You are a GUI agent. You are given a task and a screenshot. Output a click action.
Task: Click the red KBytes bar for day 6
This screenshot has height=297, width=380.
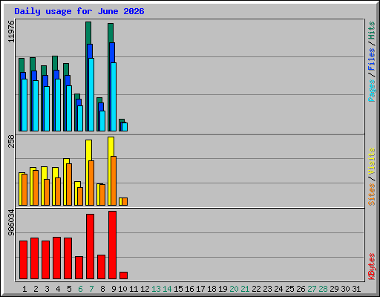pos(79,268)
